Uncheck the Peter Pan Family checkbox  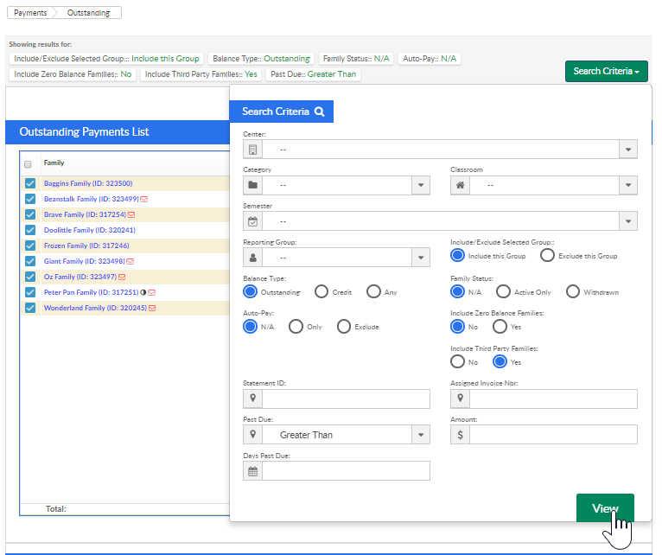(x=30, y=292)
